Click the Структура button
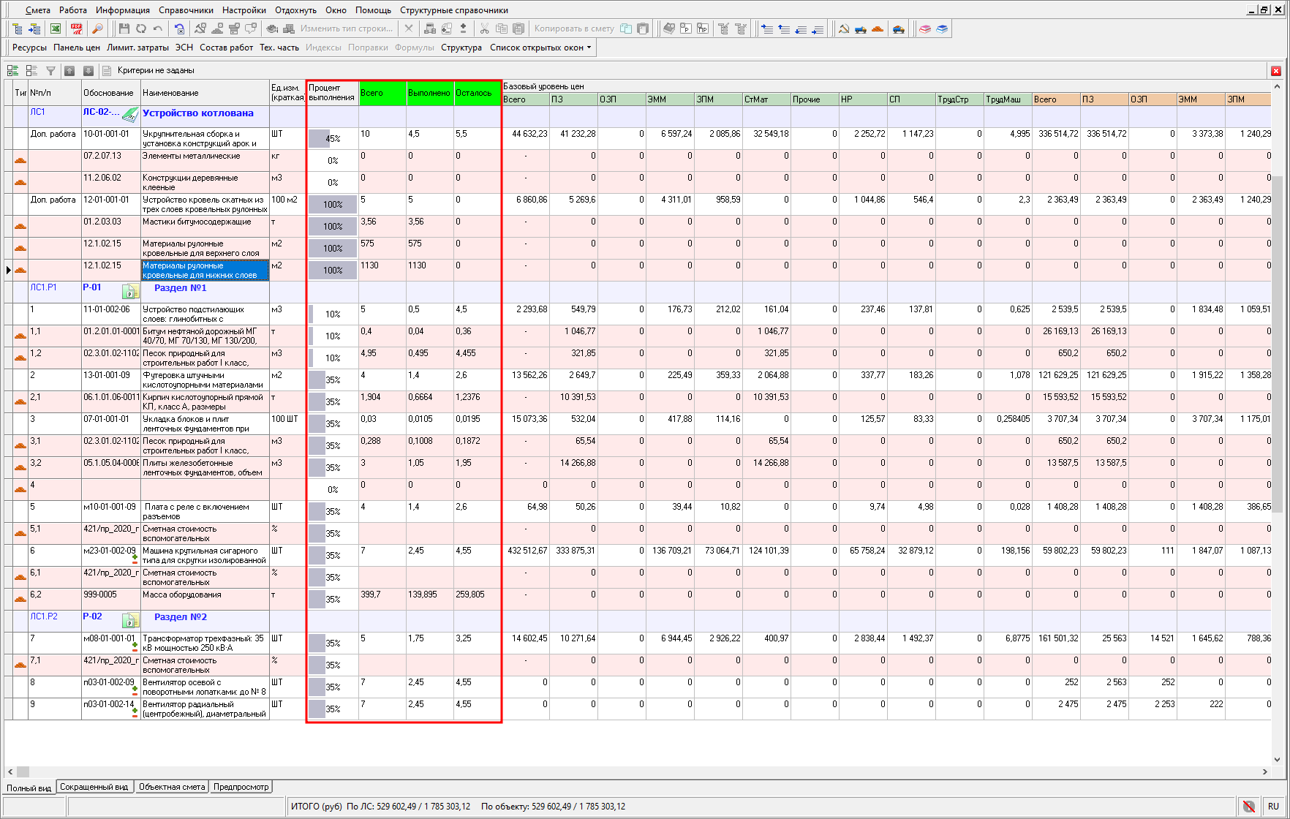This screenshot has height=819, width=1290. pyautogui.click(x=461, y=48)
